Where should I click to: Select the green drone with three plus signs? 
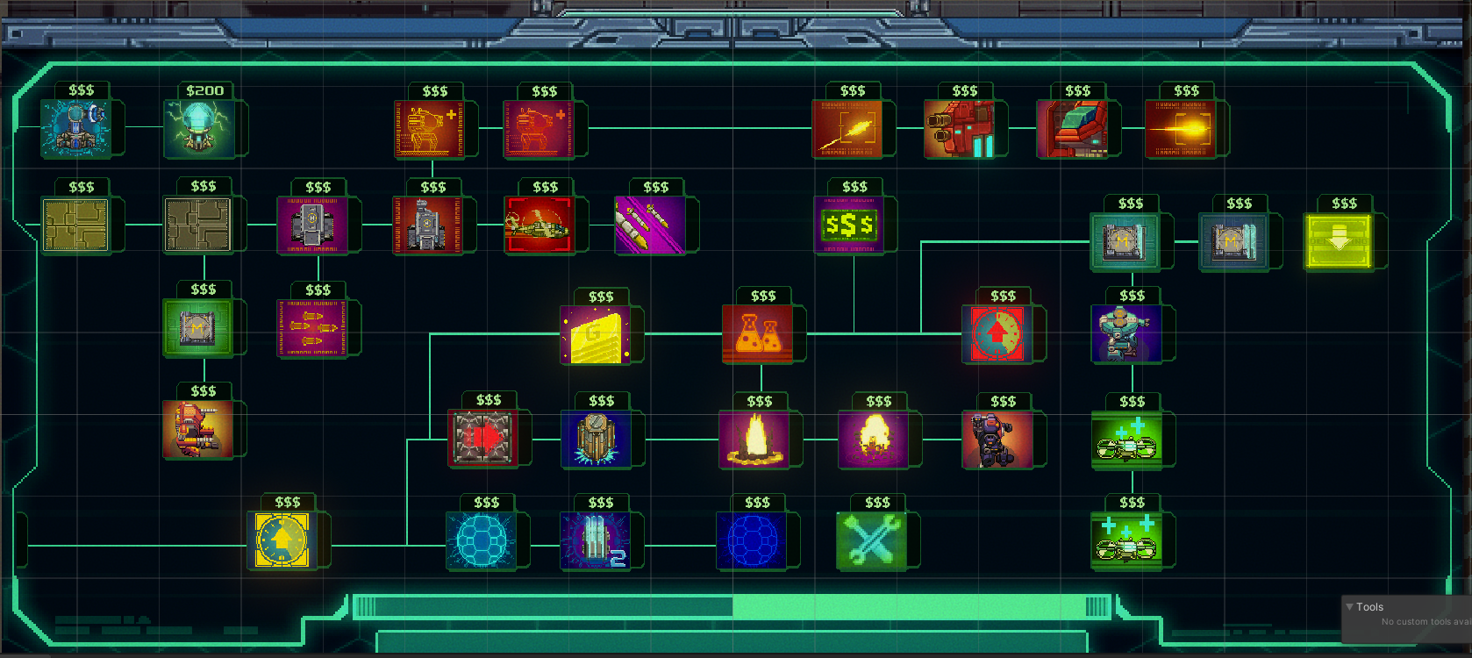point(1127,540)
